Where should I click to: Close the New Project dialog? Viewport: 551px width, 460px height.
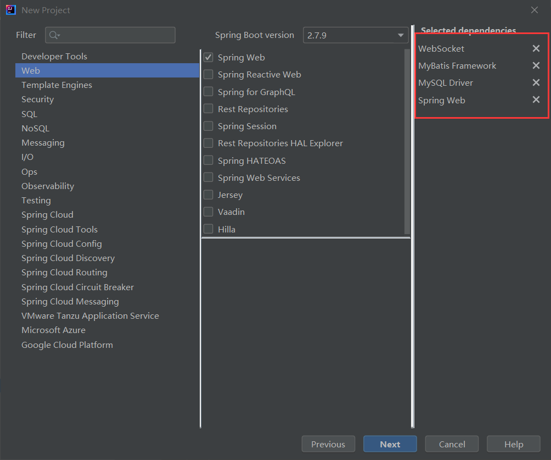click(x=535, y=10)
